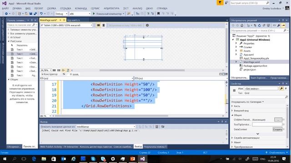Image resolution: width=291 pixels, height=163 pixels.
Task: Click the Windows Start button
Action: point(5,159)
